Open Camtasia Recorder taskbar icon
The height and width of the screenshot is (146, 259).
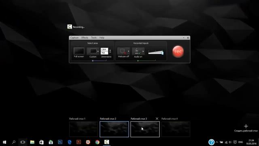107,142
